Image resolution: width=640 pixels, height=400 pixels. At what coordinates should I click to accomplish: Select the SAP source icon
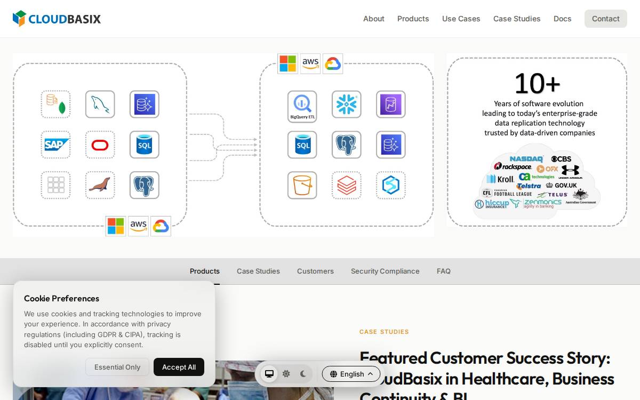[x=56, y=145]
